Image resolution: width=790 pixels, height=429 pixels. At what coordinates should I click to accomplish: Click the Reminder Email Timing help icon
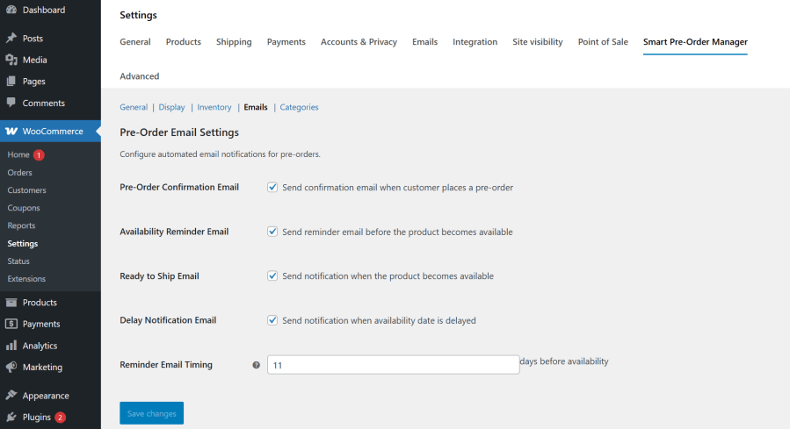pyautogui.click(x=256, y=365)
